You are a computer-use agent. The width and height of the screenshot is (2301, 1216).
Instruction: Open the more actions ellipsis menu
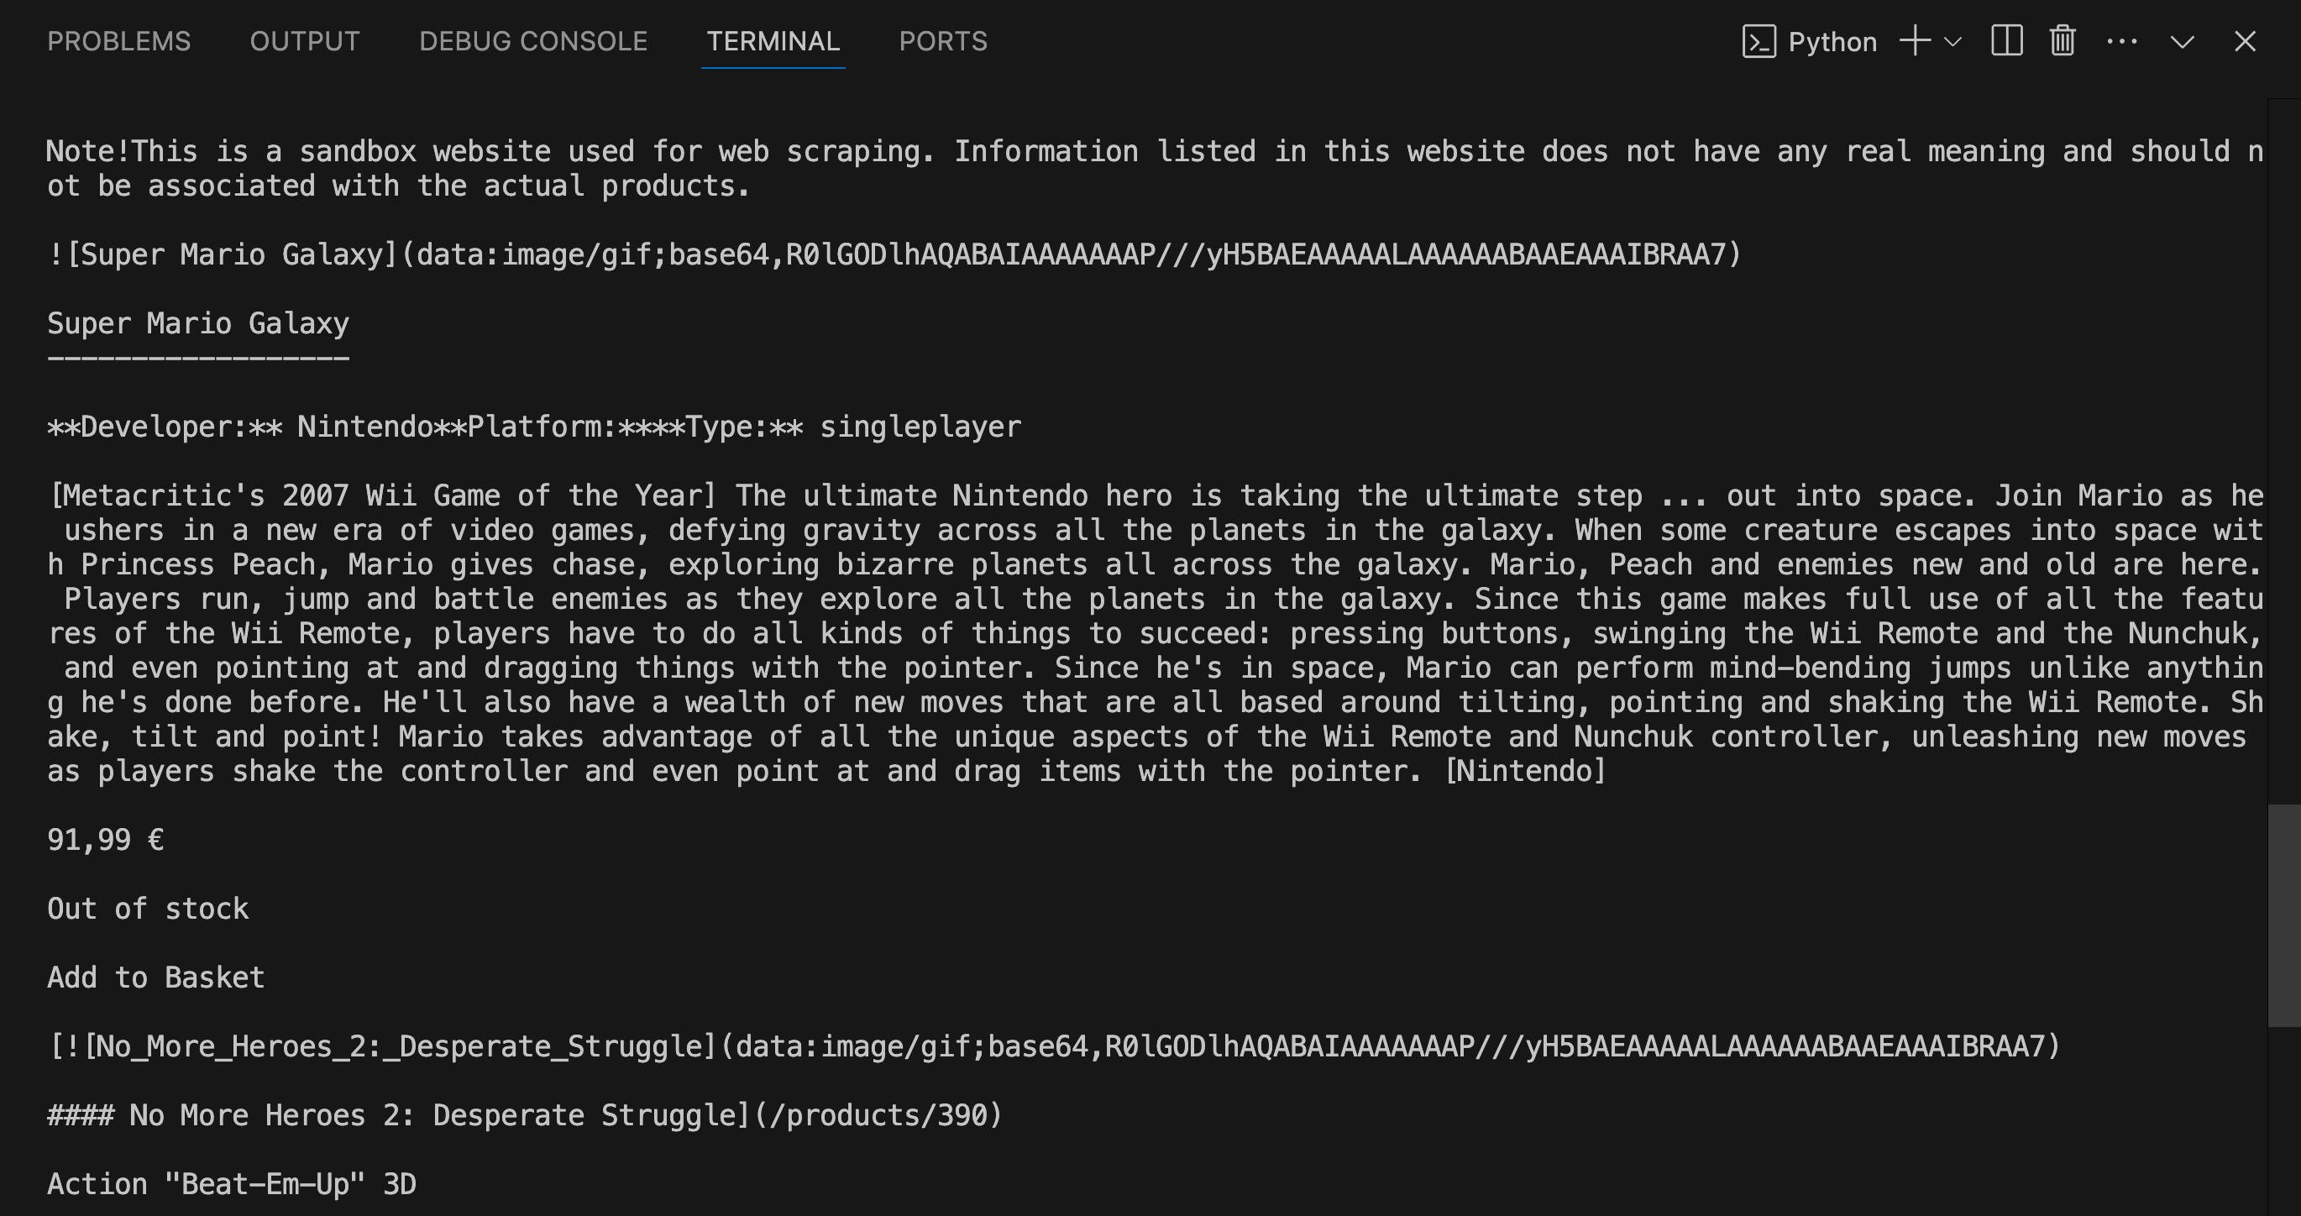pos(2122,41)
